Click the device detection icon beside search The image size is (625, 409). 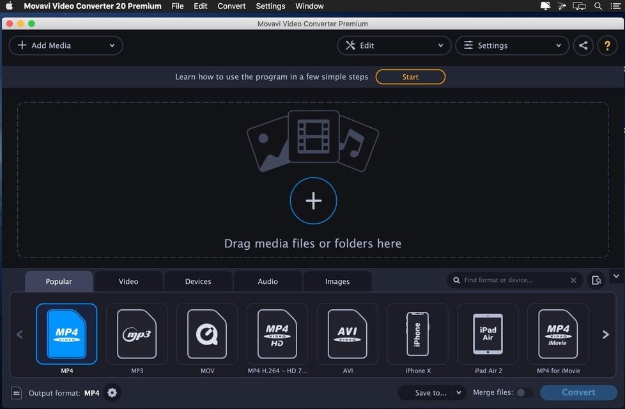tap(596, 281)
